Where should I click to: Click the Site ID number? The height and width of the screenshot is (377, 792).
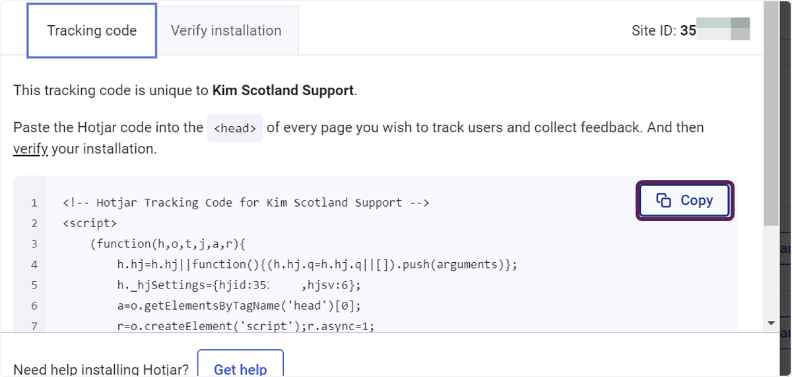click(715, 30)
